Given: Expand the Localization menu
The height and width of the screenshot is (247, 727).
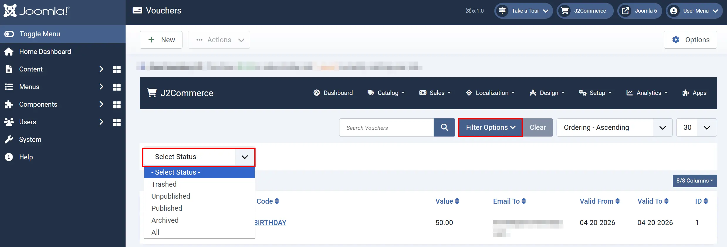Looking at the screenshot, I should 490,93.
